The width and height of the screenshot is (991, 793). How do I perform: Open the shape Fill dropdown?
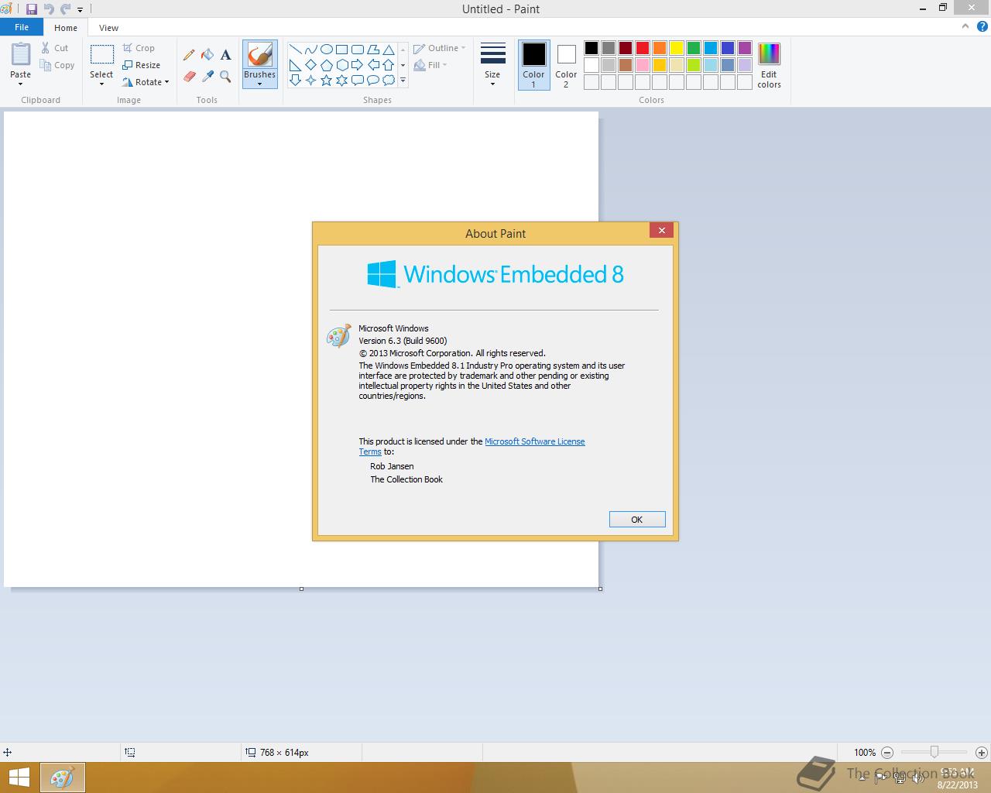[x=430, y=65]
